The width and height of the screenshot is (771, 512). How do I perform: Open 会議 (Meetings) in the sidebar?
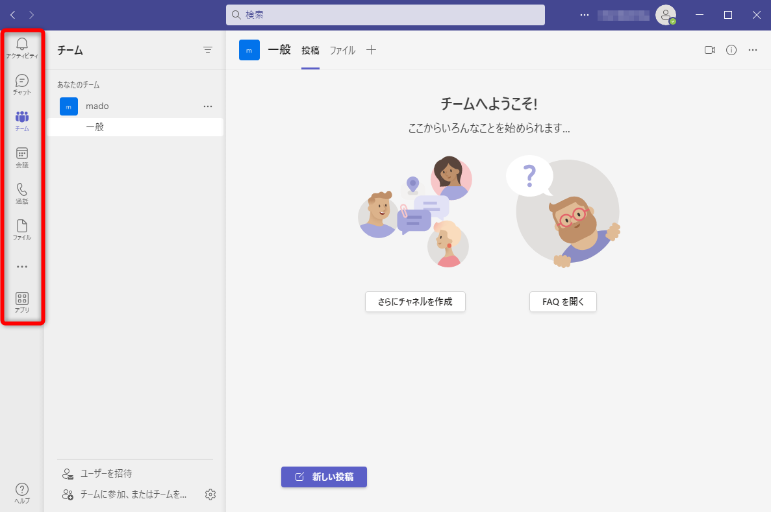pyautogui.click(x=21, y=158)
